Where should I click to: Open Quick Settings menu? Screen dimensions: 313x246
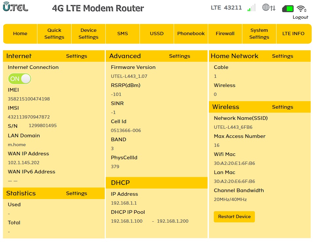(54, 34)
